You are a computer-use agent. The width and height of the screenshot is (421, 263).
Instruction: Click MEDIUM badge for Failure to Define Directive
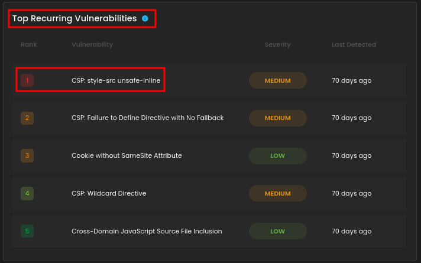[277, 118]
